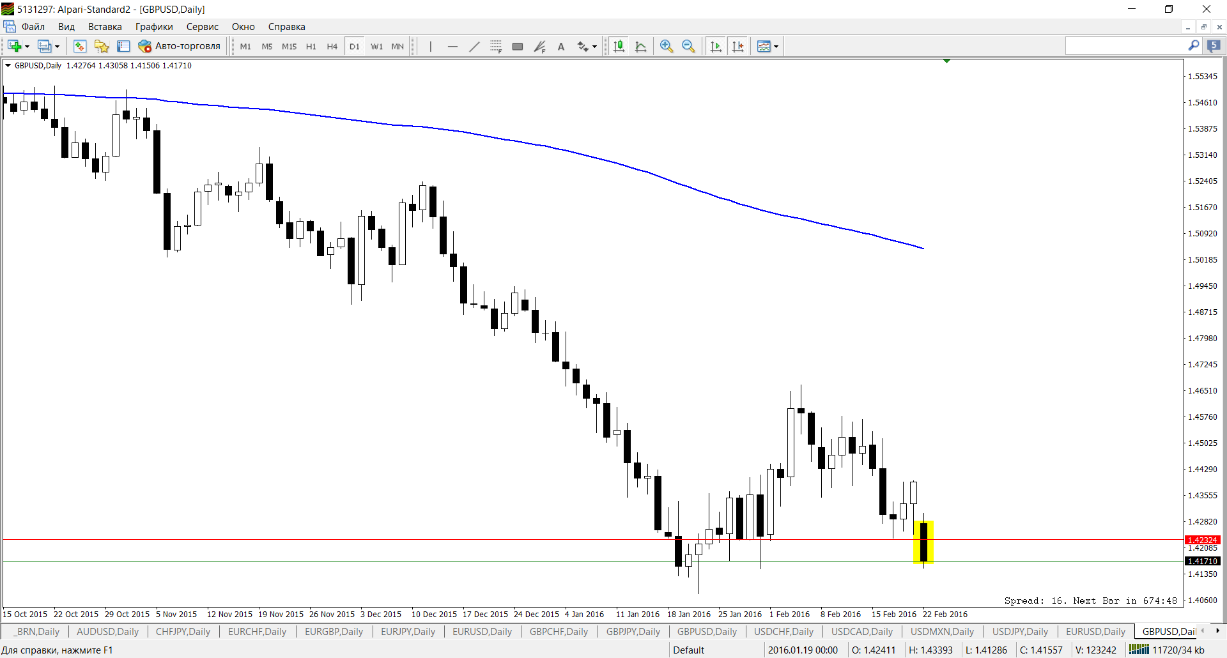This screenshot has height=658, width=1227.
Task: Click the arrows objects icon
Action: [582, 46]
